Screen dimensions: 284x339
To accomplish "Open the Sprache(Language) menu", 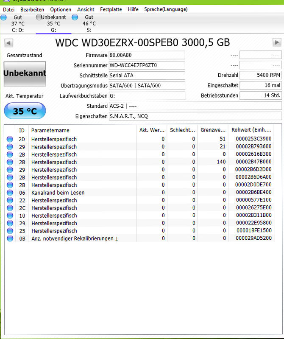I will click(166, 9).
